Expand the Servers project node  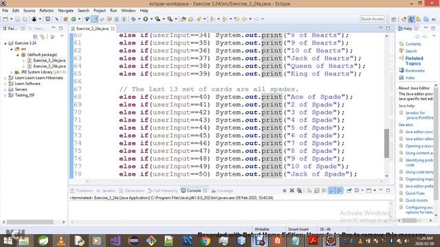(5, 90)
